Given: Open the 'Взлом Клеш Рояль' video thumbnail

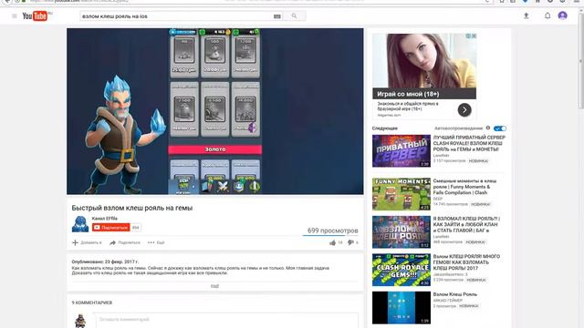Looking at the screenshot, I should pyautogui.click(x=401, y=308).
